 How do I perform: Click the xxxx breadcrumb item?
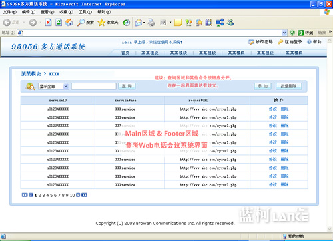[54, 74]
